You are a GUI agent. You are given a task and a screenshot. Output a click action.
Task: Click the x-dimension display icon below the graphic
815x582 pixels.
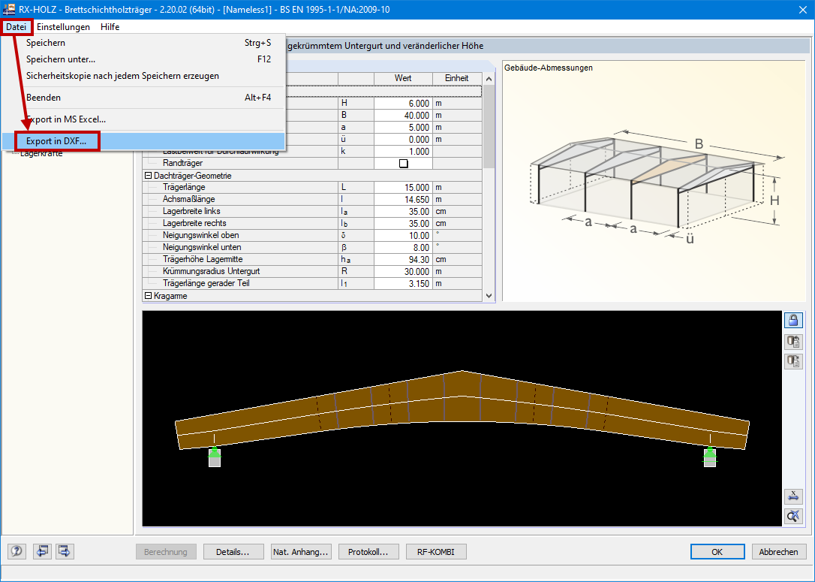[x=793, y=496]
